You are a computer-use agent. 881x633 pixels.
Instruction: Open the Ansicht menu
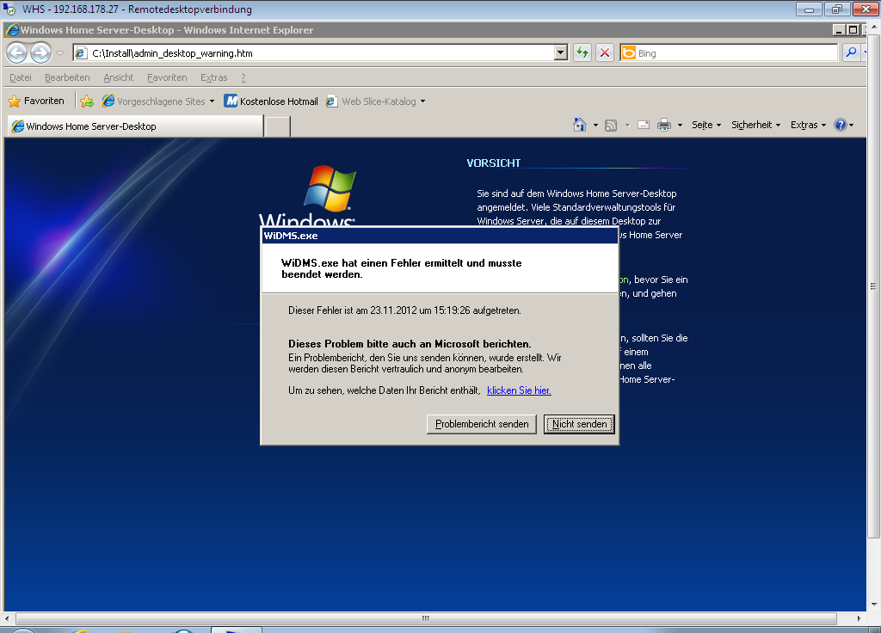click(x=119, y=77)
